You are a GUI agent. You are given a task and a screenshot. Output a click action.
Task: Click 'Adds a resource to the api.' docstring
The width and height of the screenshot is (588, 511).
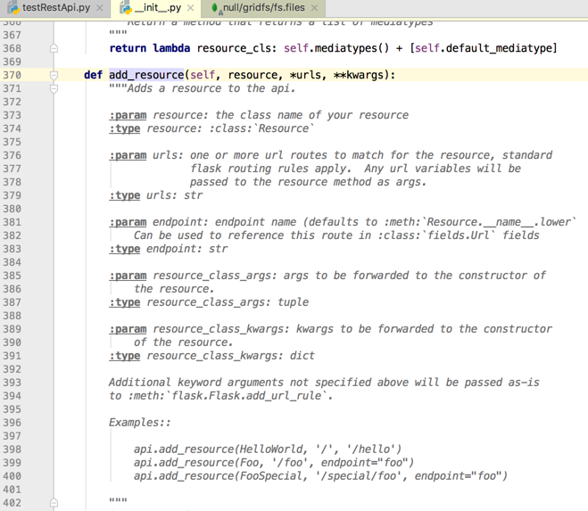point(211,88)
